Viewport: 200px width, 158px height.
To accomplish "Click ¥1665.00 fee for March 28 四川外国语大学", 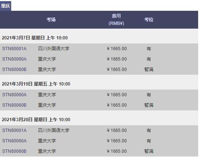I will 117,130.
